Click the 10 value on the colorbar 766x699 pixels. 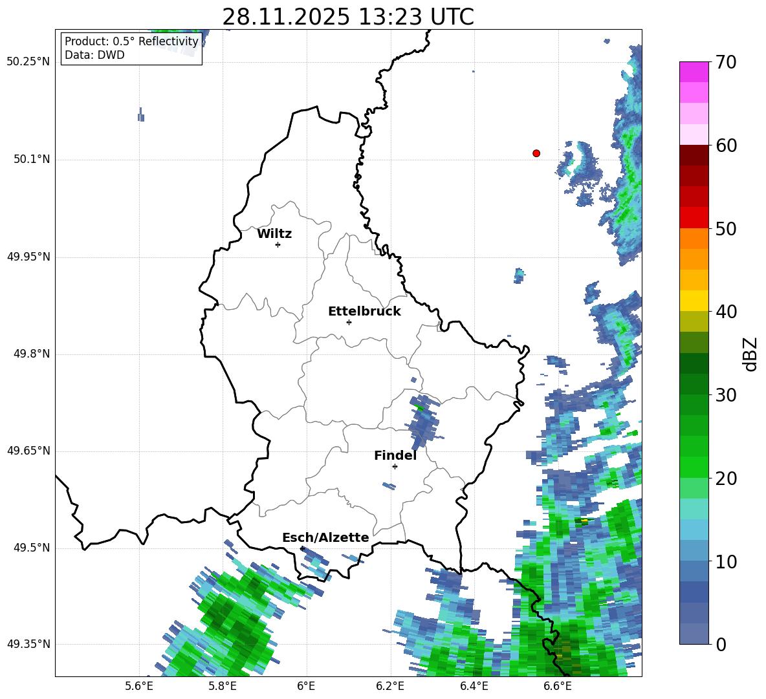pos(726,561)
